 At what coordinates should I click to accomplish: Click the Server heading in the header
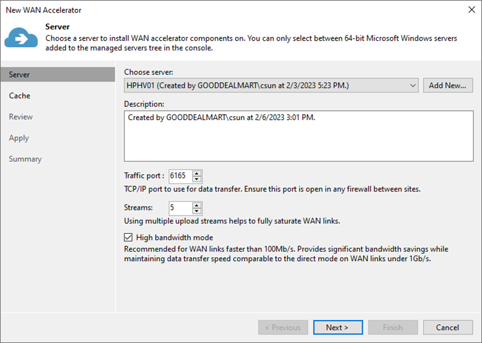(57, 27)
